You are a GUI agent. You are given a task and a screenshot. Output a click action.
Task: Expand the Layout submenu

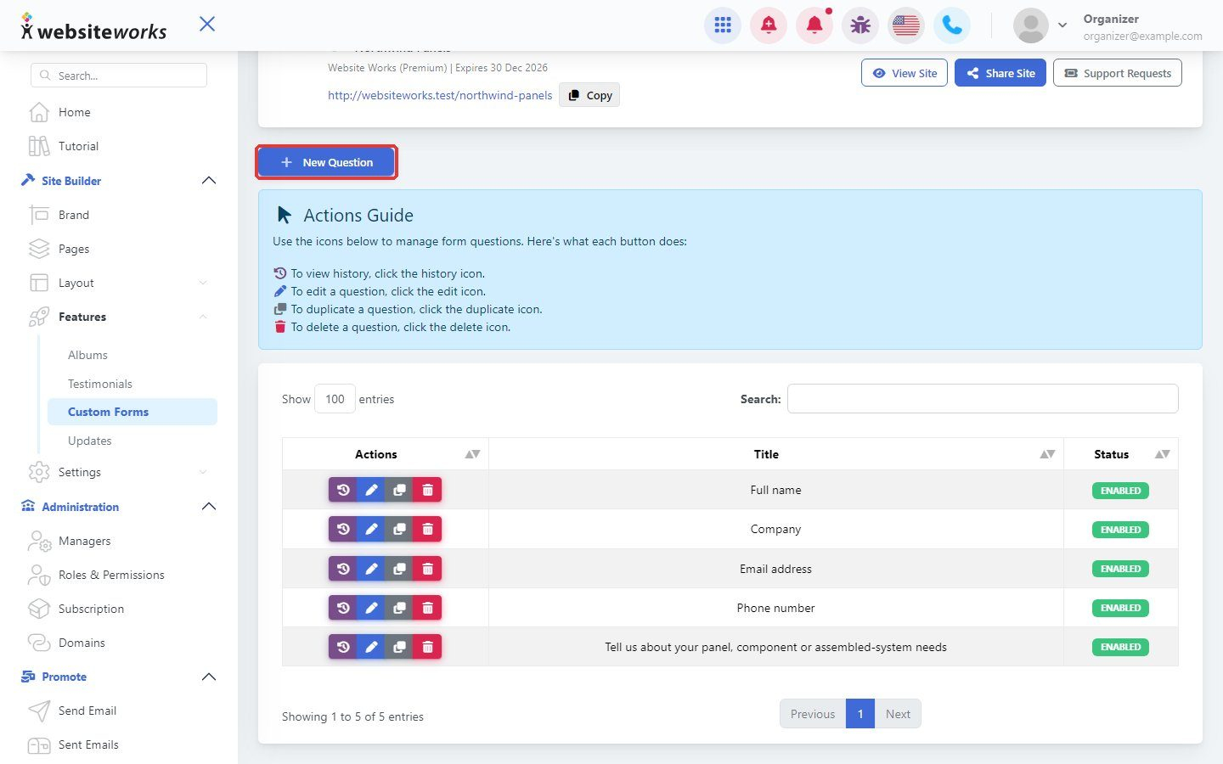pos(203,283)
